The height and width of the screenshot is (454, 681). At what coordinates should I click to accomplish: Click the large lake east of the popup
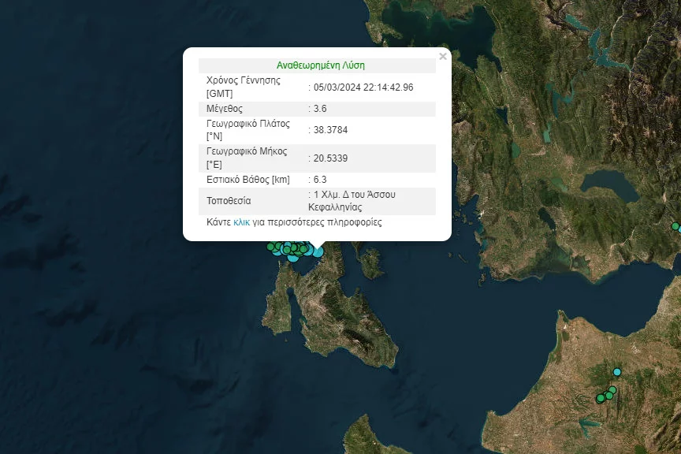tap(608, 185)
